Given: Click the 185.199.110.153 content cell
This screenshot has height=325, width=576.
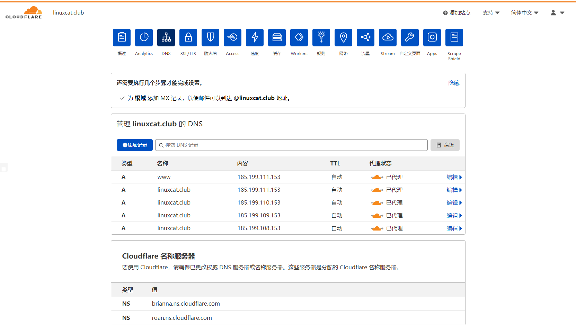Looking at the screenshot, I should (x=259, y=203).
